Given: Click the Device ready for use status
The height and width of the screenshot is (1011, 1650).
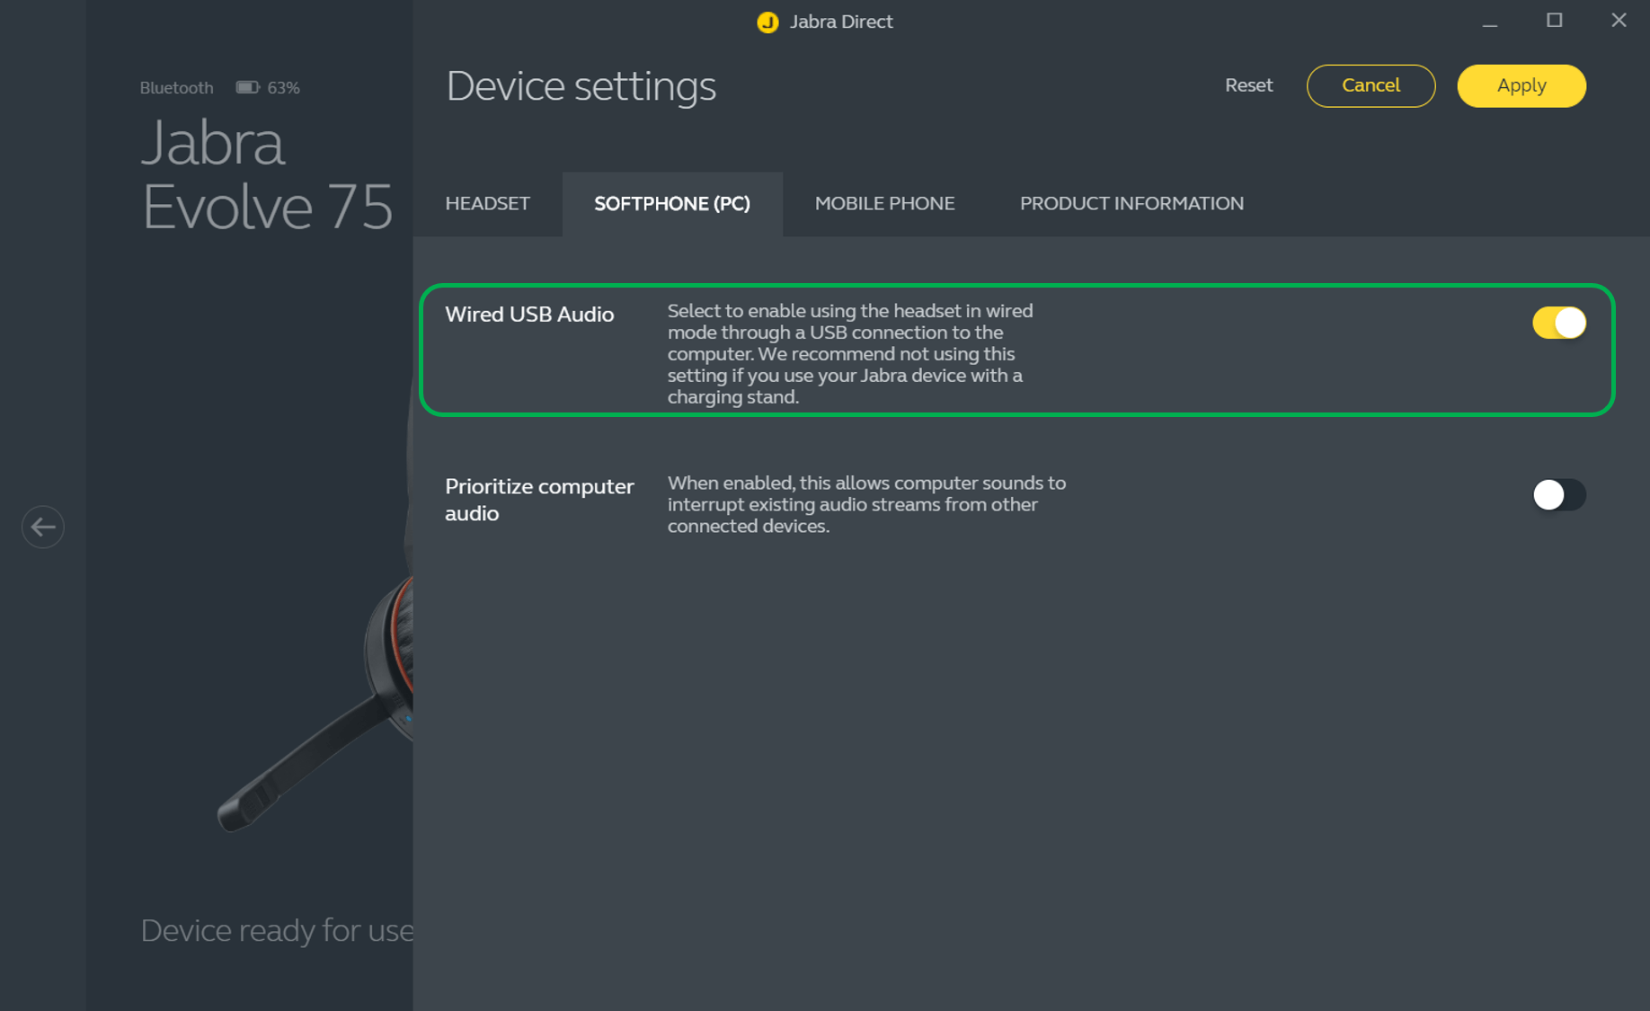Looking at the screenshot, I should tap(276, 930).
